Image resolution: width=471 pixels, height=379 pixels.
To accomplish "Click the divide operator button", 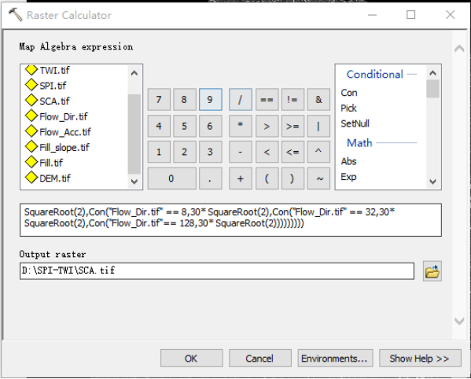I will click(241, 99).
